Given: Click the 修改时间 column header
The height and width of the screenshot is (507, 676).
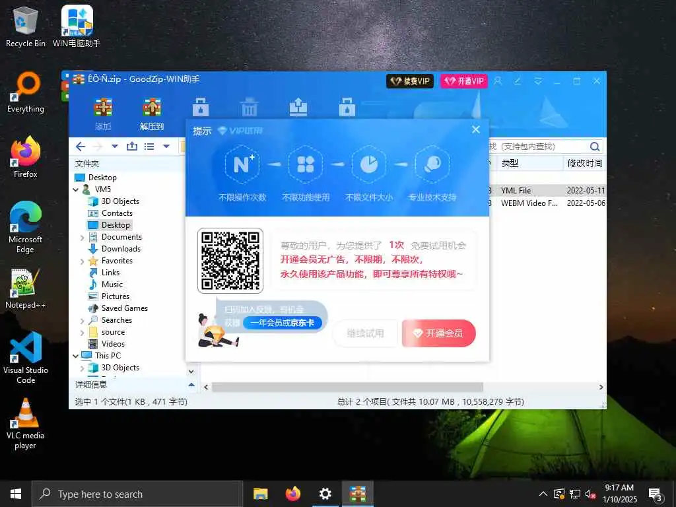Looking at the screenshot, I should [x=585, y=164].
